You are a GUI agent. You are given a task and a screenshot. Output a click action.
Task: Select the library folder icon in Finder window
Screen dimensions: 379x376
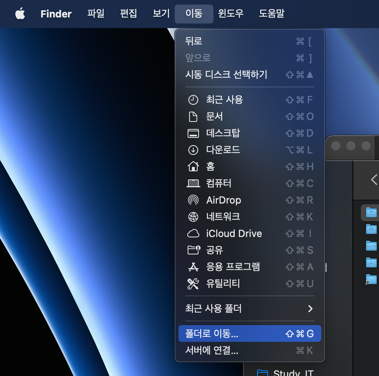coord(371,213)
